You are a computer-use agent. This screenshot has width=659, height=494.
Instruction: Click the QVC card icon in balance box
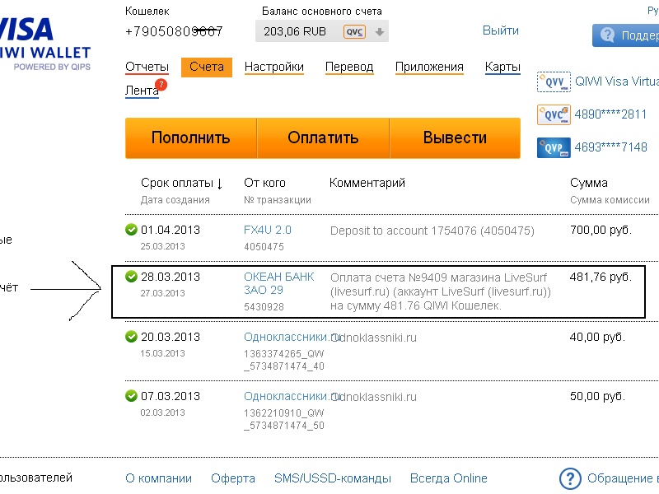pos(354,32)
